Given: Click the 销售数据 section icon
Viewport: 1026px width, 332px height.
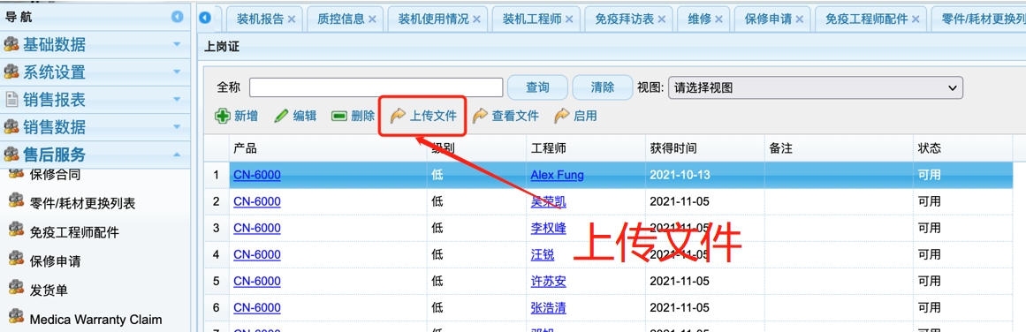Looking at the screenshot, I should [x=11, y=127].
